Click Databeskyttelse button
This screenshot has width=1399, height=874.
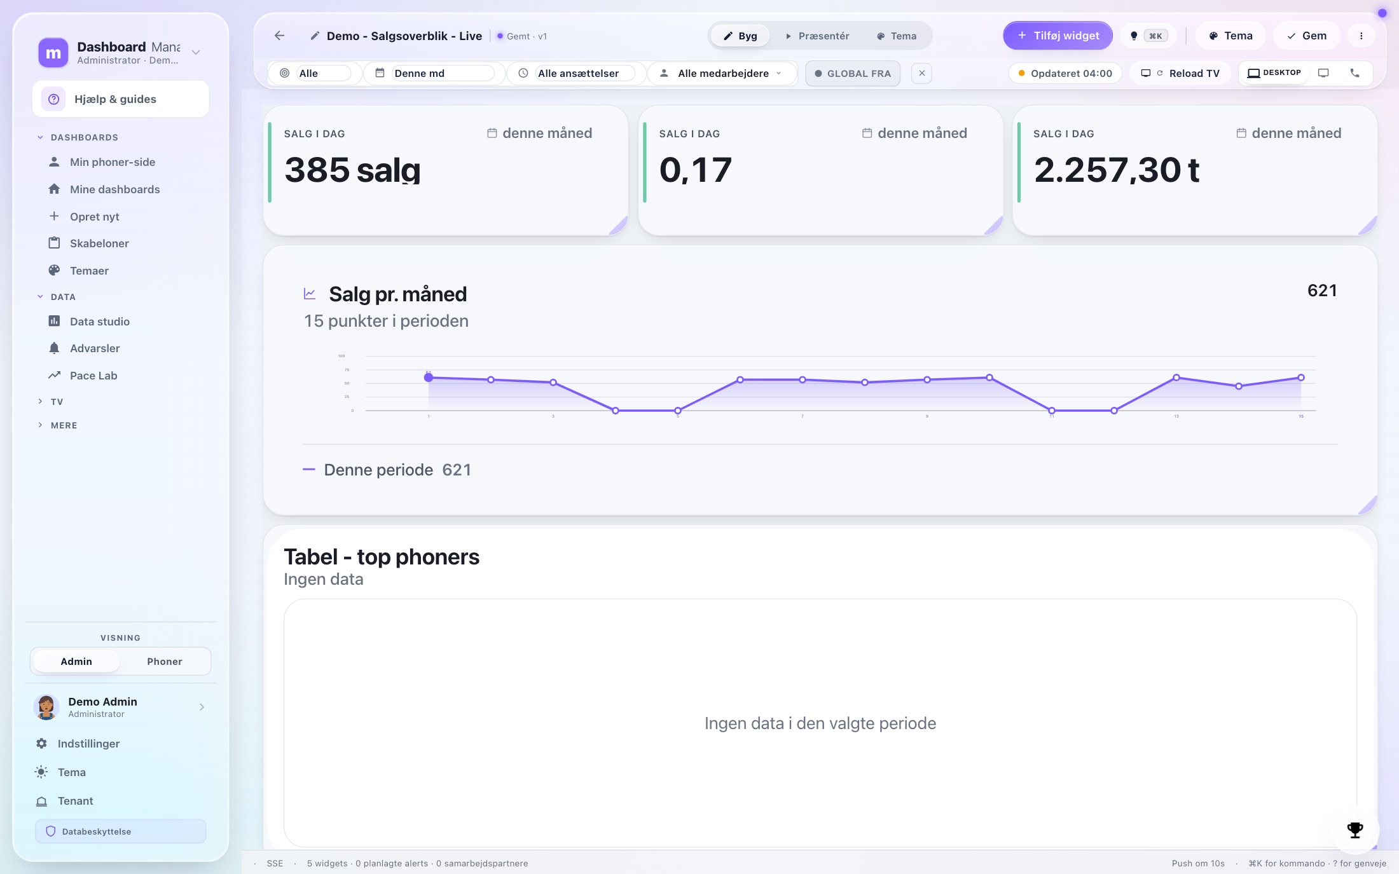pos(120,831)
